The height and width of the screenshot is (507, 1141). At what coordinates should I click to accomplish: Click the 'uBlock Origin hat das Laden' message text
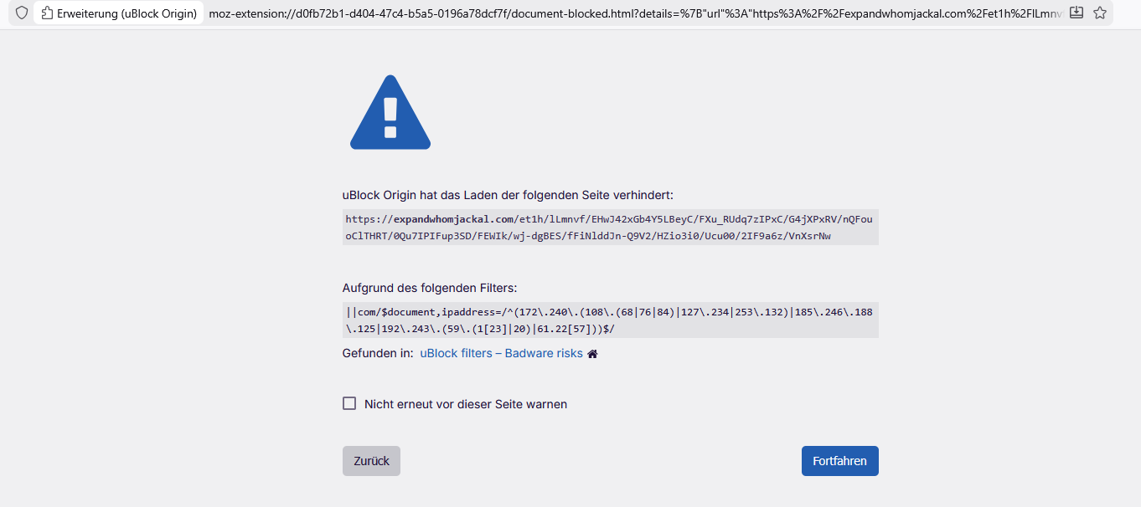coord(508,195)
